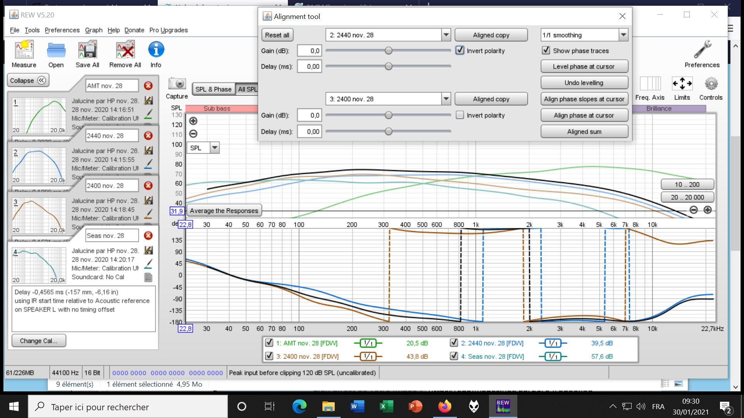Remove the AMT nov. 28 measurement
The image size is (744, 418).
click(148, 86)
